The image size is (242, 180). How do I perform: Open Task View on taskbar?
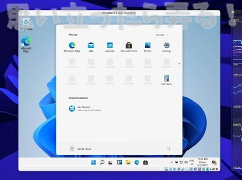(x=111, y=163)
